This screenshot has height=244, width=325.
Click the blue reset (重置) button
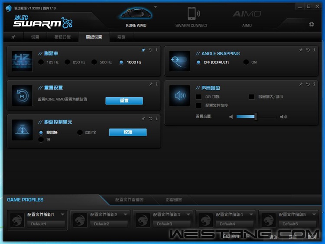point(124,101)
